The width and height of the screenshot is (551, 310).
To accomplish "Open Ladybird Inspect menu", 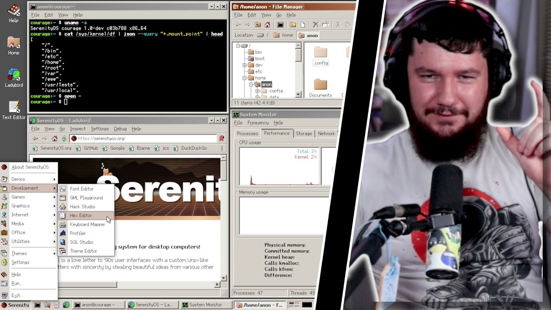I will (x=78, y=129).
